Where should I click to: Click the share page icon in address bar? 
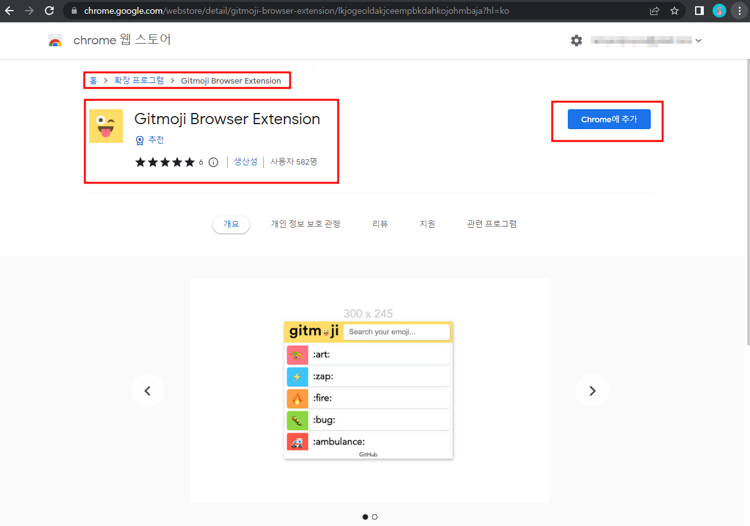coord(655,11)
